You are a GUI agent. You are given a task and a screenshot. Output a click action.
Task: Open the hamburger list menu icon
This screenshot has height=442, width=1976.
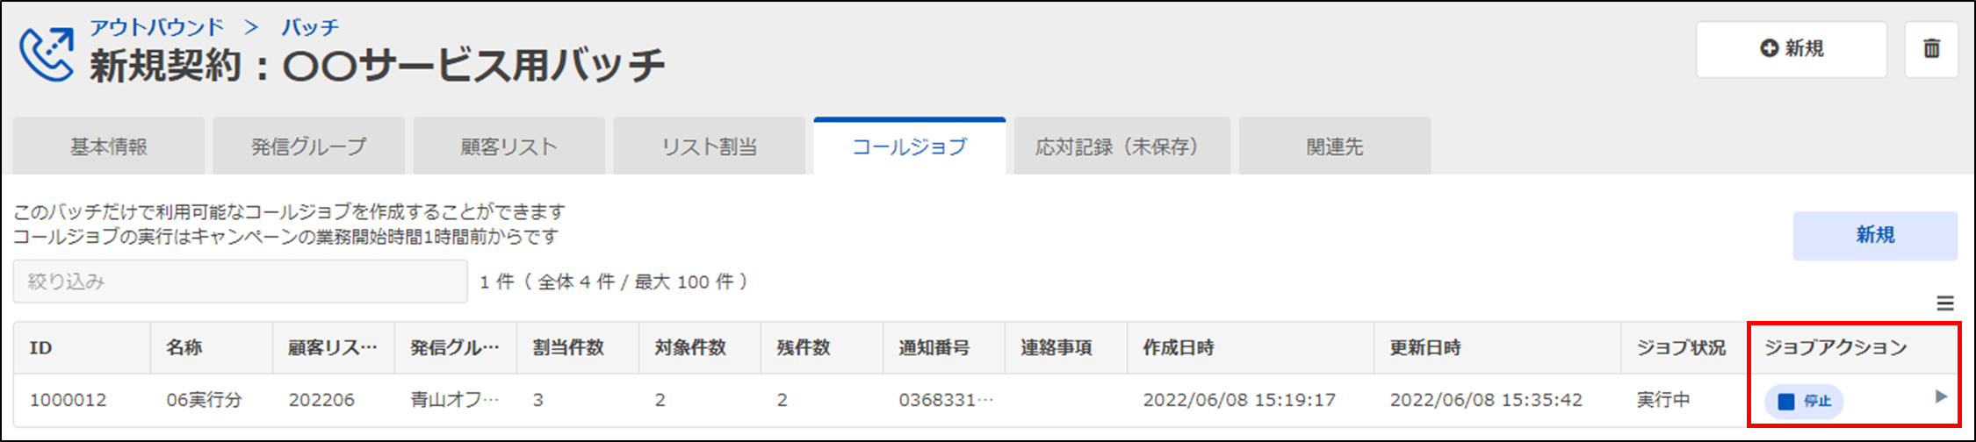1945,303
